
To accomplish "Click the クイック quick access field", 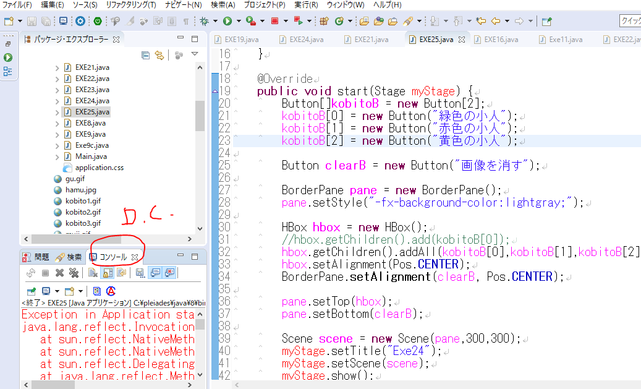I will tap(630, 20).
